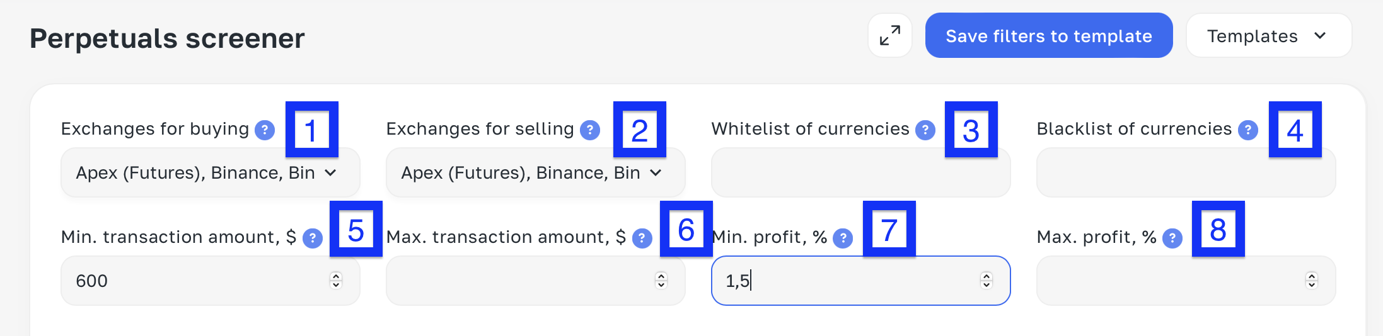Image resolution: width=1383 pixels, height=336 pixels.
Task: Click Max. transaction amount question mark icon
Action: pos(642,238)
